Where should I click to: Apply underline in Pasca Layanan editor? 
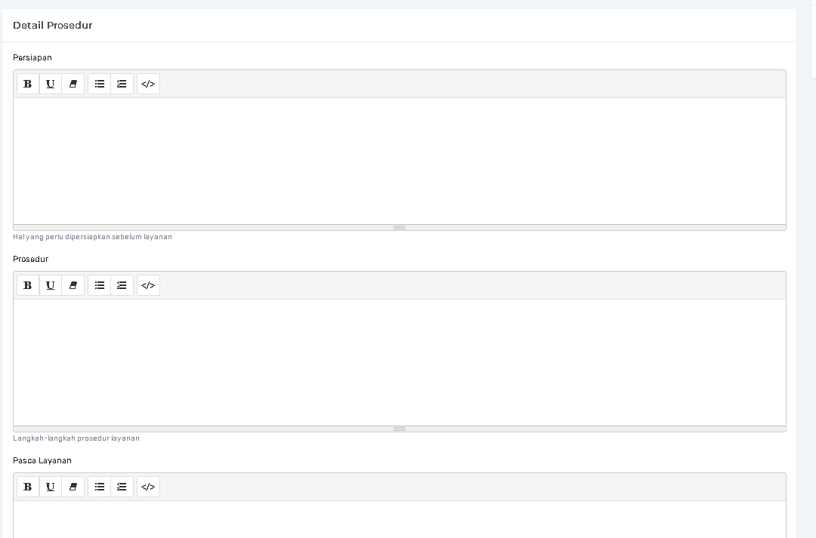51,487
